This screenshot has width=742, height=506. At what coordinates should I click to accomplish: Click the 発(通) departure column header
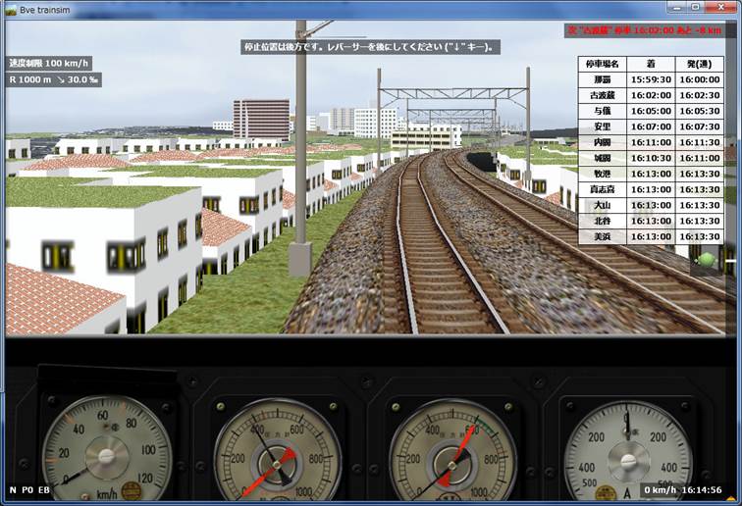[701, 64]
